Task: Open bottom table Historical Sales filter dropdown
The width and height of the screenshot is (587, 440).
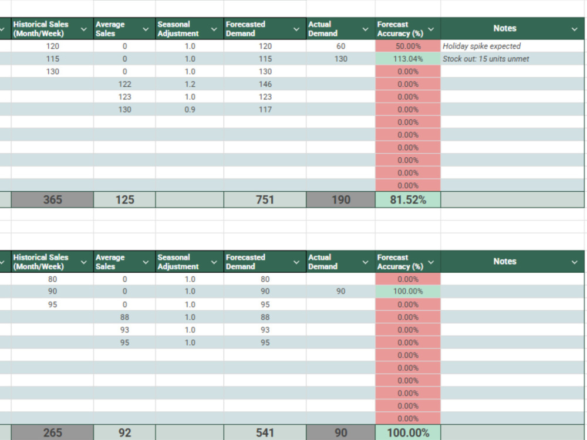Action: (x=84, y=262)
